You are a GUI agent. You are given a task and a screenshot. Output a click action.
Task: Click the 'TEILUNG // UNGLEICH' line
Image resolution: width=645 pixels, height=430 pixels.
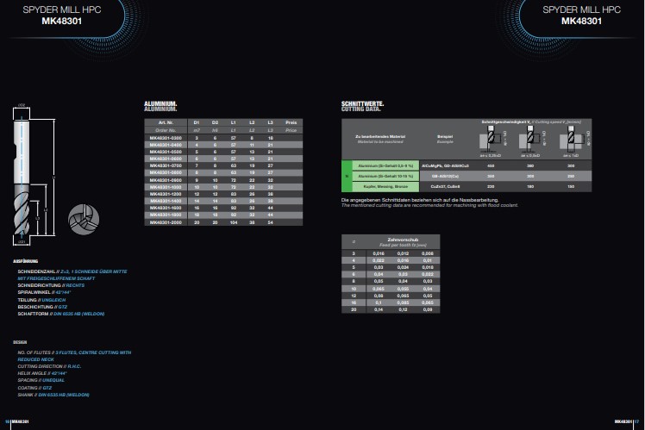pyautogui.click(x=41, y=300)
